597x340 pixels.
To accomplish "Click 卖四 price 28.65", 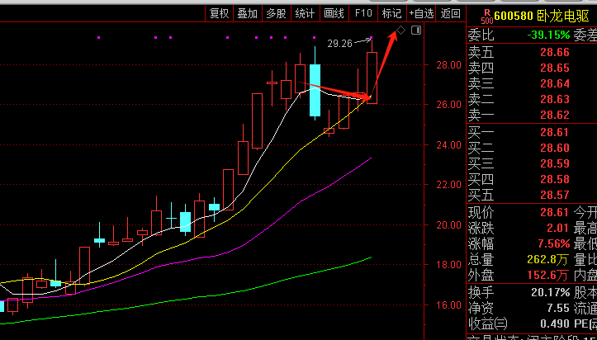I will (x=555, y=68).
